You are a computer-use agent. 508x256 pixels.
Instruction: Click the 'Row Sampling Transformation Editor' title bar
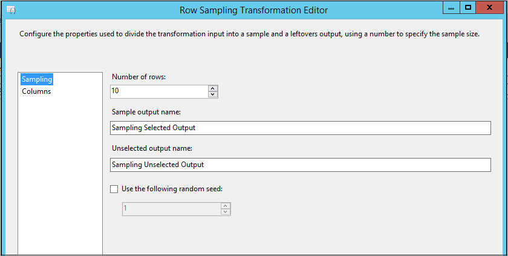coord(254,10)
